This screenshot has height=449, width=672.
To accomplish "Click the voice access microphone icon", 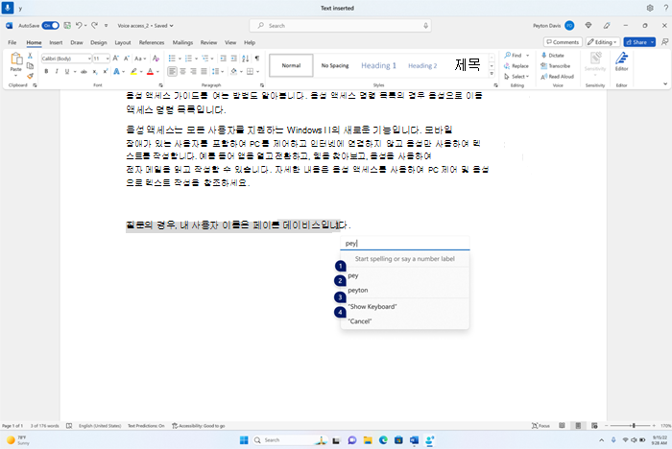I will 8,8.
